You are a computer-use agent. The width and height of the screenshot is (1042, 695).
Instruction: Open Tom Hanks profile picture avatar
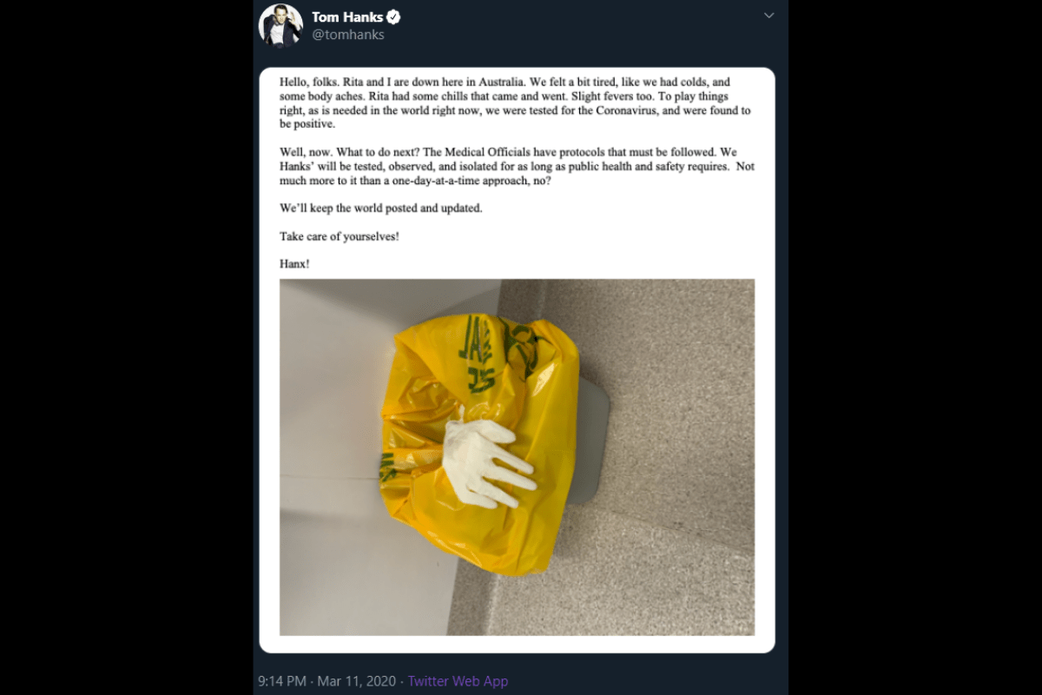click(280, 25)
